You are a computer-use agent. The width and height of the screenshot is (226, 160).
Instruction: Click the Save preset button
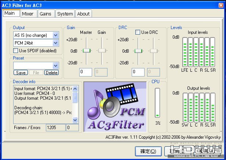[21, 72]
